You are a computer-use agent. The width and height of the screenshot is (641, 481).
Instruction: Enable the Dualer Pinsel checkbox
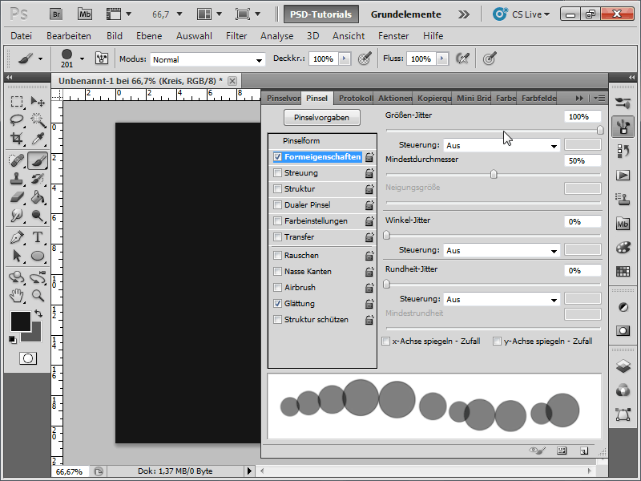coord(277,204)
